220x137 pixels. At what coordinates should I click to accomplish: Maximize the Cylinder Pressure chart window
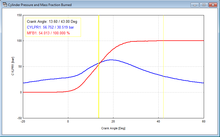tap(204, 5)
